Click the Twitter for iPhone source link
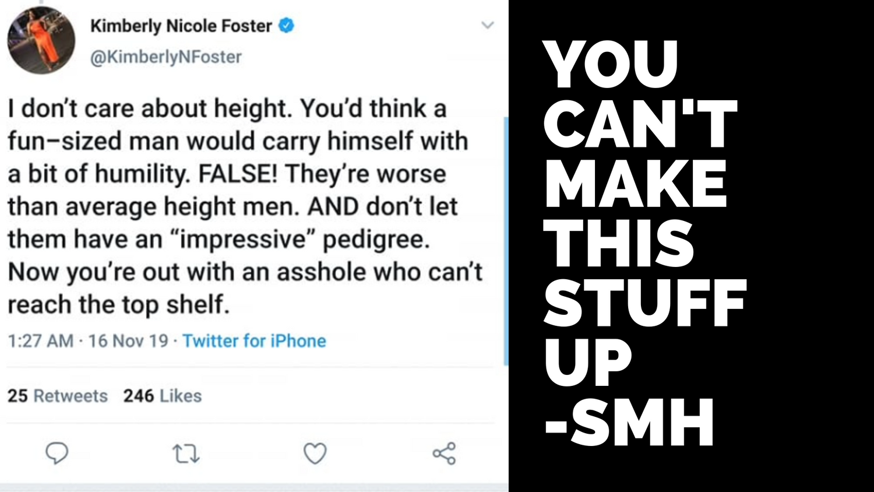This screenshot has width=874, height=492. [x=254, y=340]
